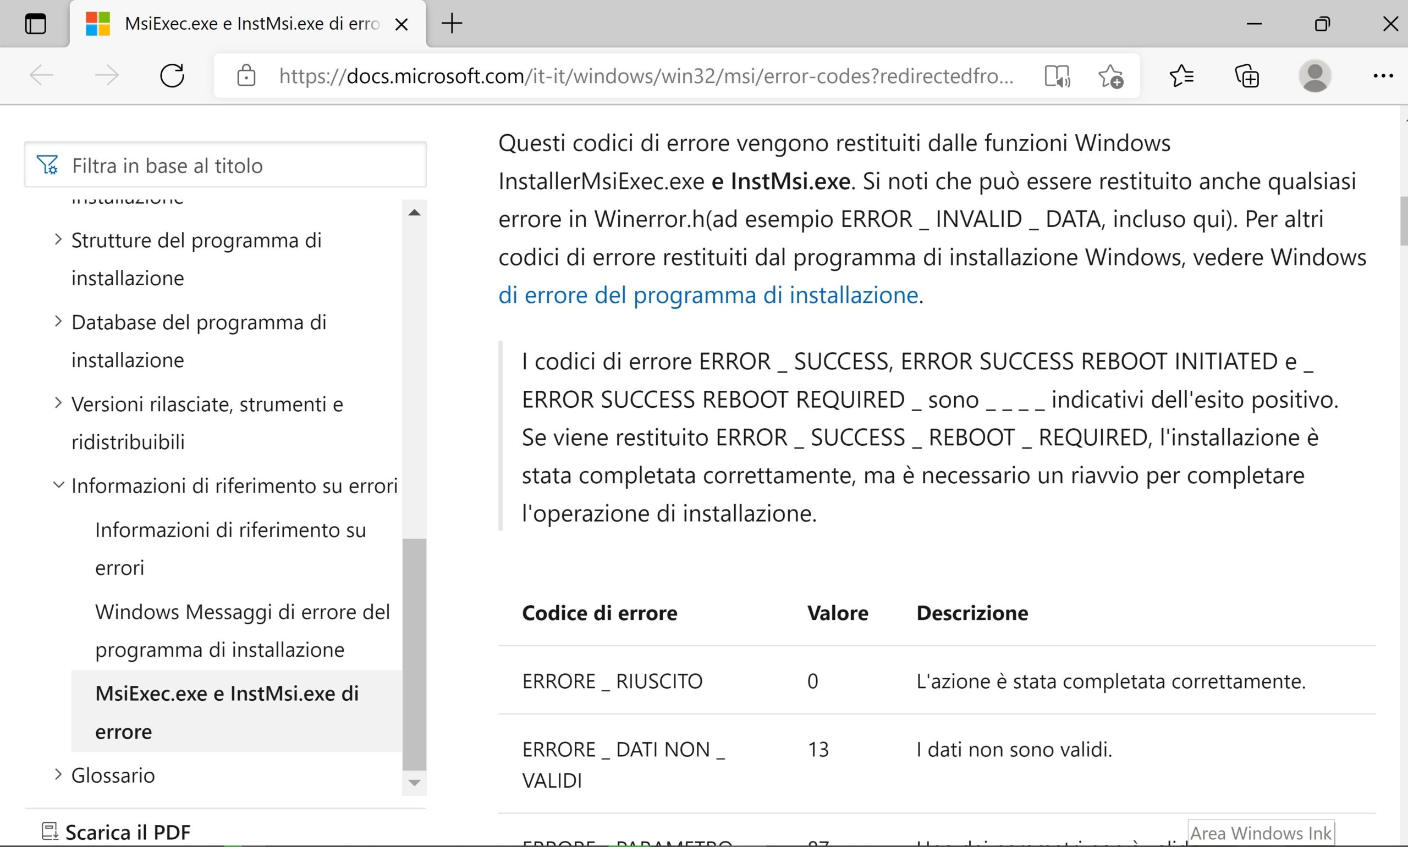Expand the Glossario section
Viewport: 1408px width, 847px height.
pyautogui.click(x=58, y=774)
